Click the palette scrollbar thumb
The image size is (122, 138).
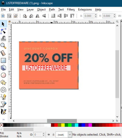coord(18,129)
